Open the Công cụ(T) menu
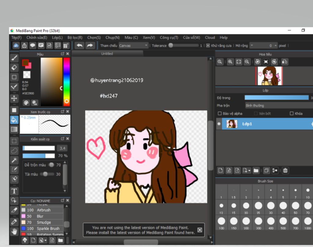 tap(169, 38)
